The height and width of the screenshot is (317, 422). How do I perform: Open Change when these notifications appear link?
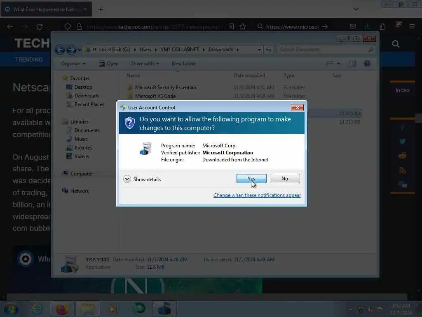click(257, 195)
